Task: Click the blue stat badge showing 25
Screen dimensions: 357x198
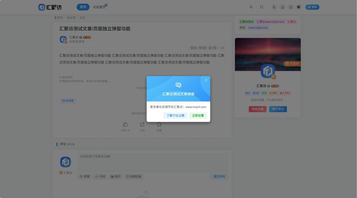Action: (256, 93)
